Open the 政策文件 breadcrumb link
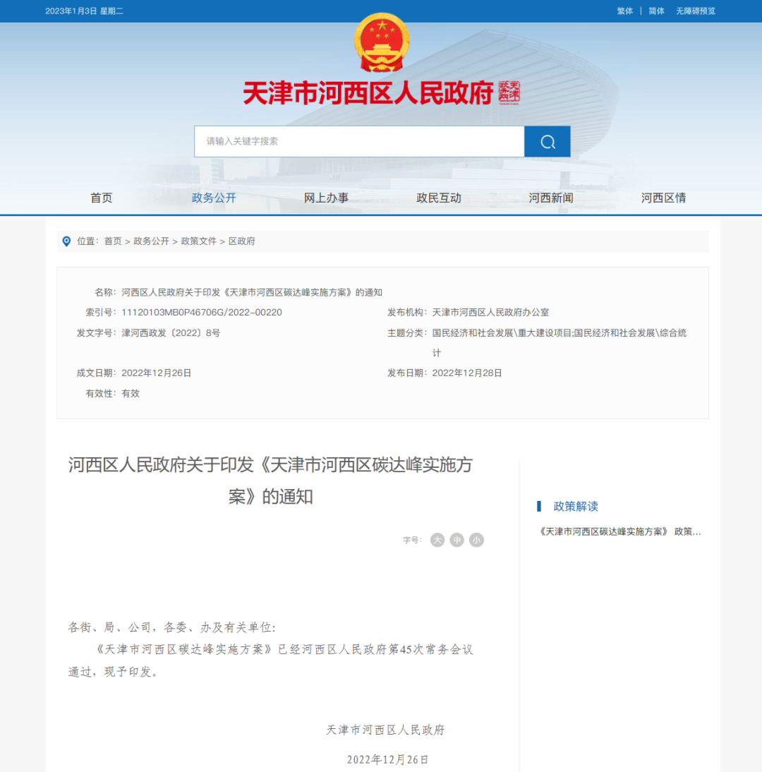762x772 pixels. tap(199, 241)
